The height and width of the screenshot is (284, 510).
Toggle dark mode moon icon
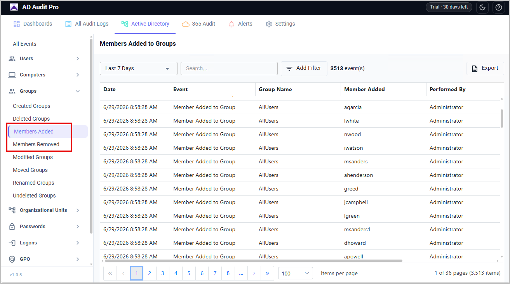[x=482, y=7]
